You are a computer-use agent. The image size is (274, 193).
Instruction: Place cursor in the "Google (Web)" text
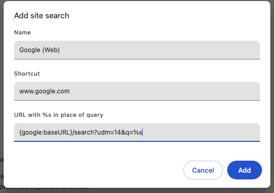pyautogui.click(x=40, y=50)
